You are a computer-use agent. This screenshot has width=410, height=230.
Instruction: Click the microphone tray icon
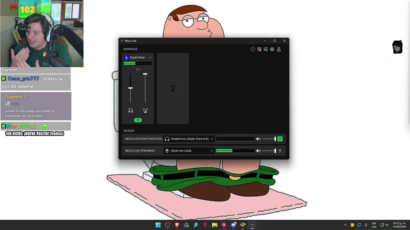click(366, 225)
